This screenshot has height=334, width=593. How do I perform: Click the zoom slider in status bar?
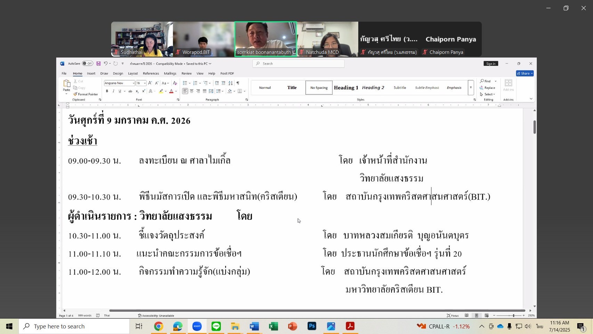point(513,316)
